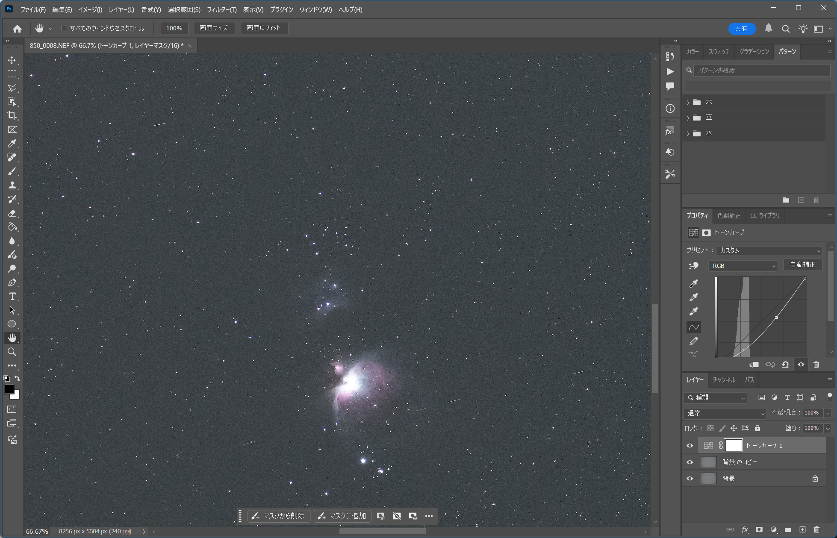Select the Brush tool
Viewport: 837px width, 538px height.
[12, 171]
